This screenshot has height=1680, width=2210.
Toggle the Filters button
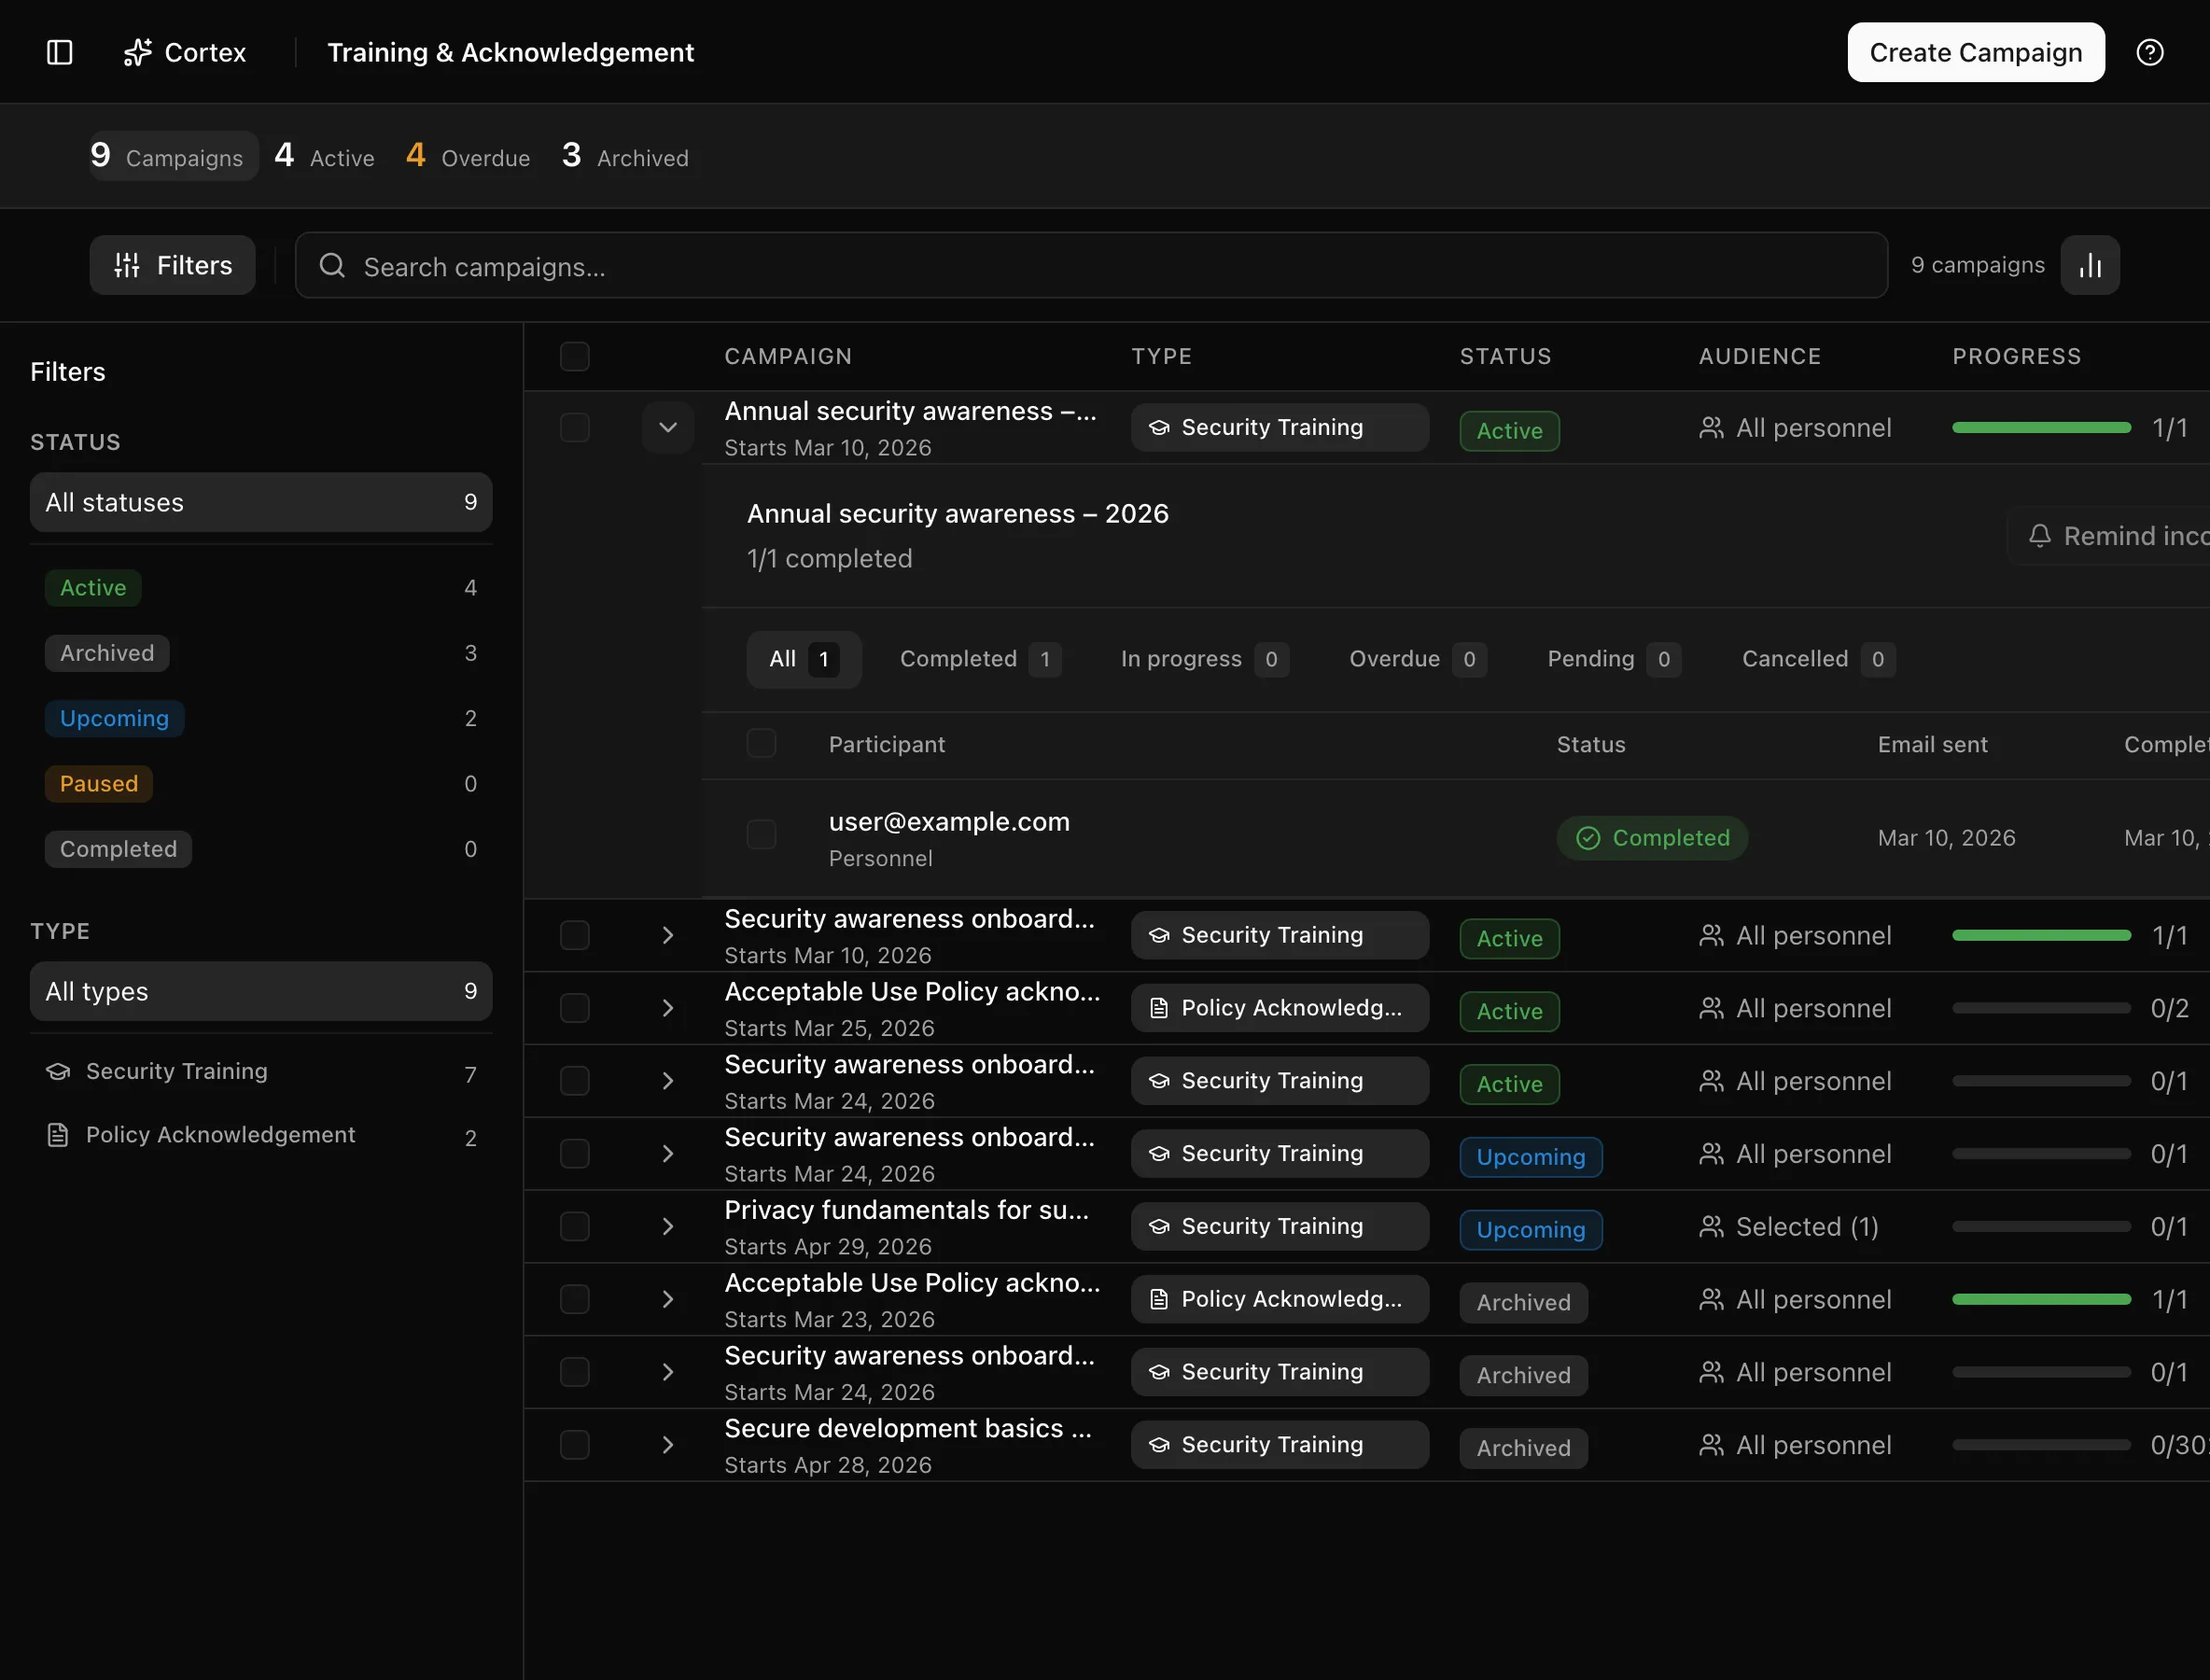pos(172,265)
